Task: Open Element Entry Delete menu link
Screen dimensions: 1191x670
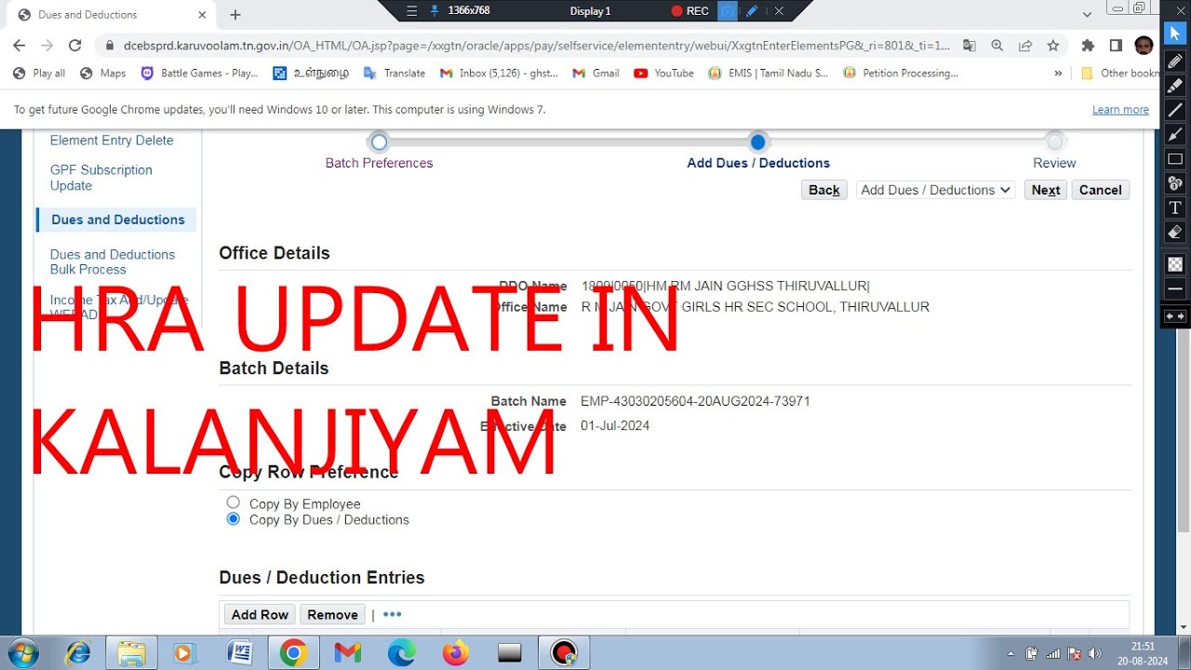Action: pyautogui.click(x=112, y=141)
